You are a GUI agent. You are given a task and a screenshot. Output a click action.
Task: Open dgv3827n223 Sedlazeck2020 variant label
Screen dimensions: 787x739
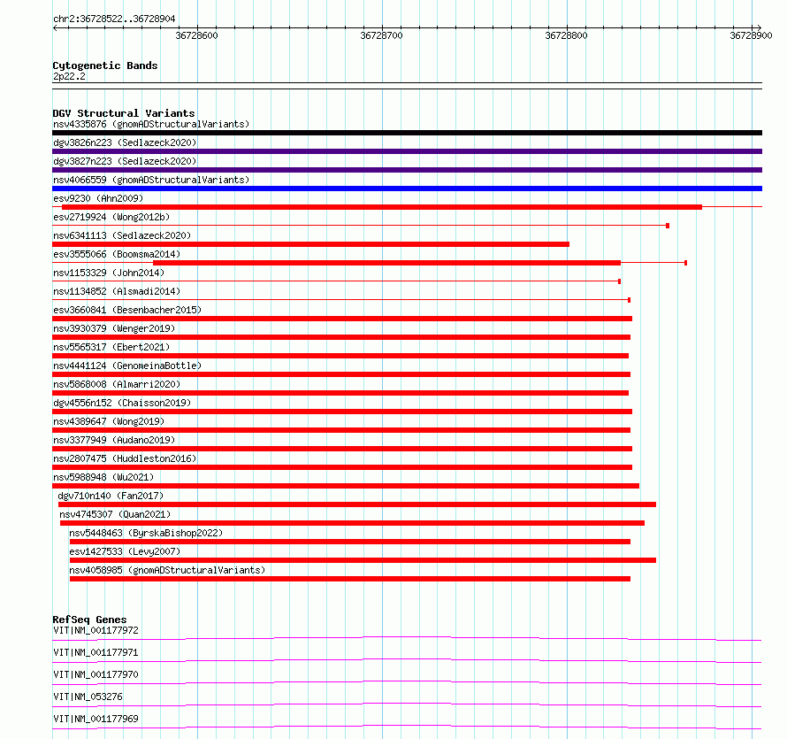125,161
